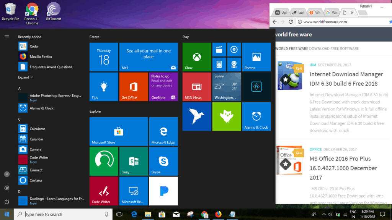The image size is (392, 220).
Task: Open the Sway tile
Action: [134, 161]
